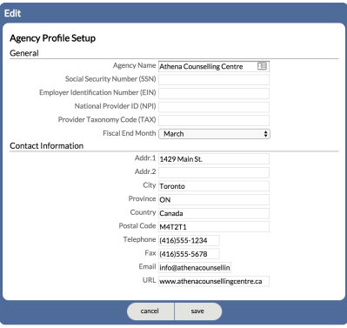Click the Employer Identification Number (EIN) label
Viewport: 347px width, 328px height.
[97, 92]
